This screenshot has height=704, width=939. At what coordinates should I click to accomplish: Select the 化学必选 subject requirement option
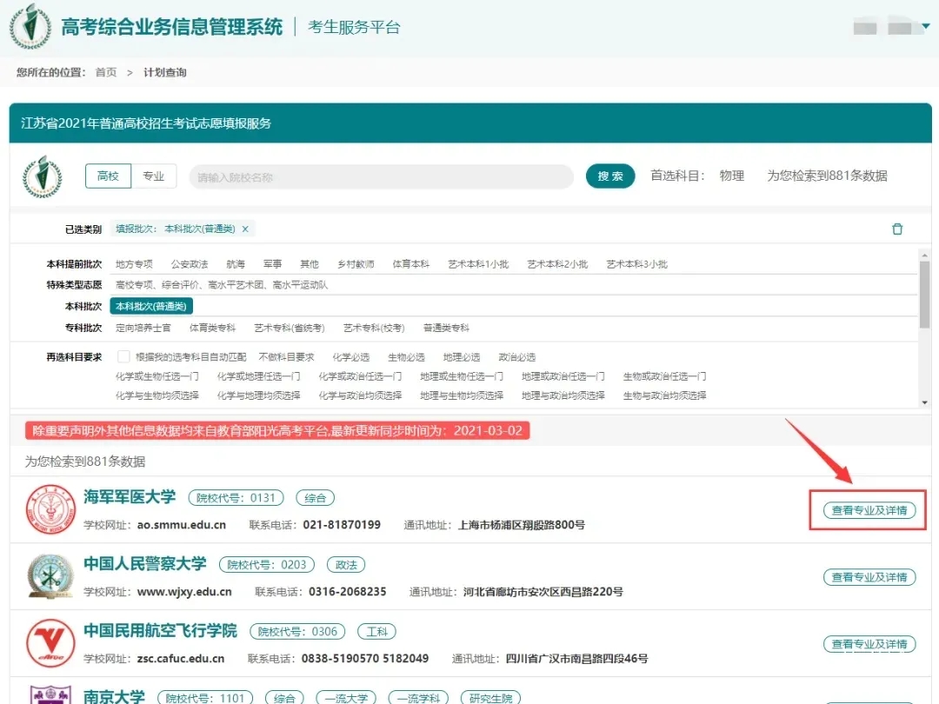pyautogui.click(x=350, y=357)
